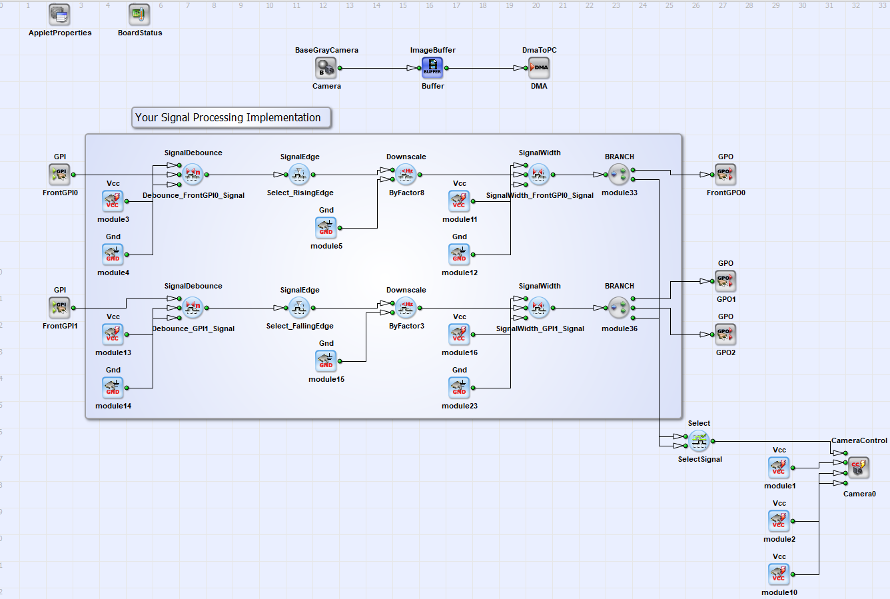
Task: Select the GPO1 output node
Action: [726, 281]
